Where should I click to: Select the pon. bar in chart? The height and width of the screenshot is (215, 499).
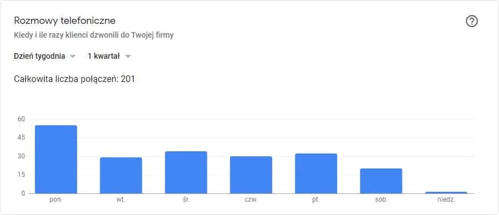point(56,160)
